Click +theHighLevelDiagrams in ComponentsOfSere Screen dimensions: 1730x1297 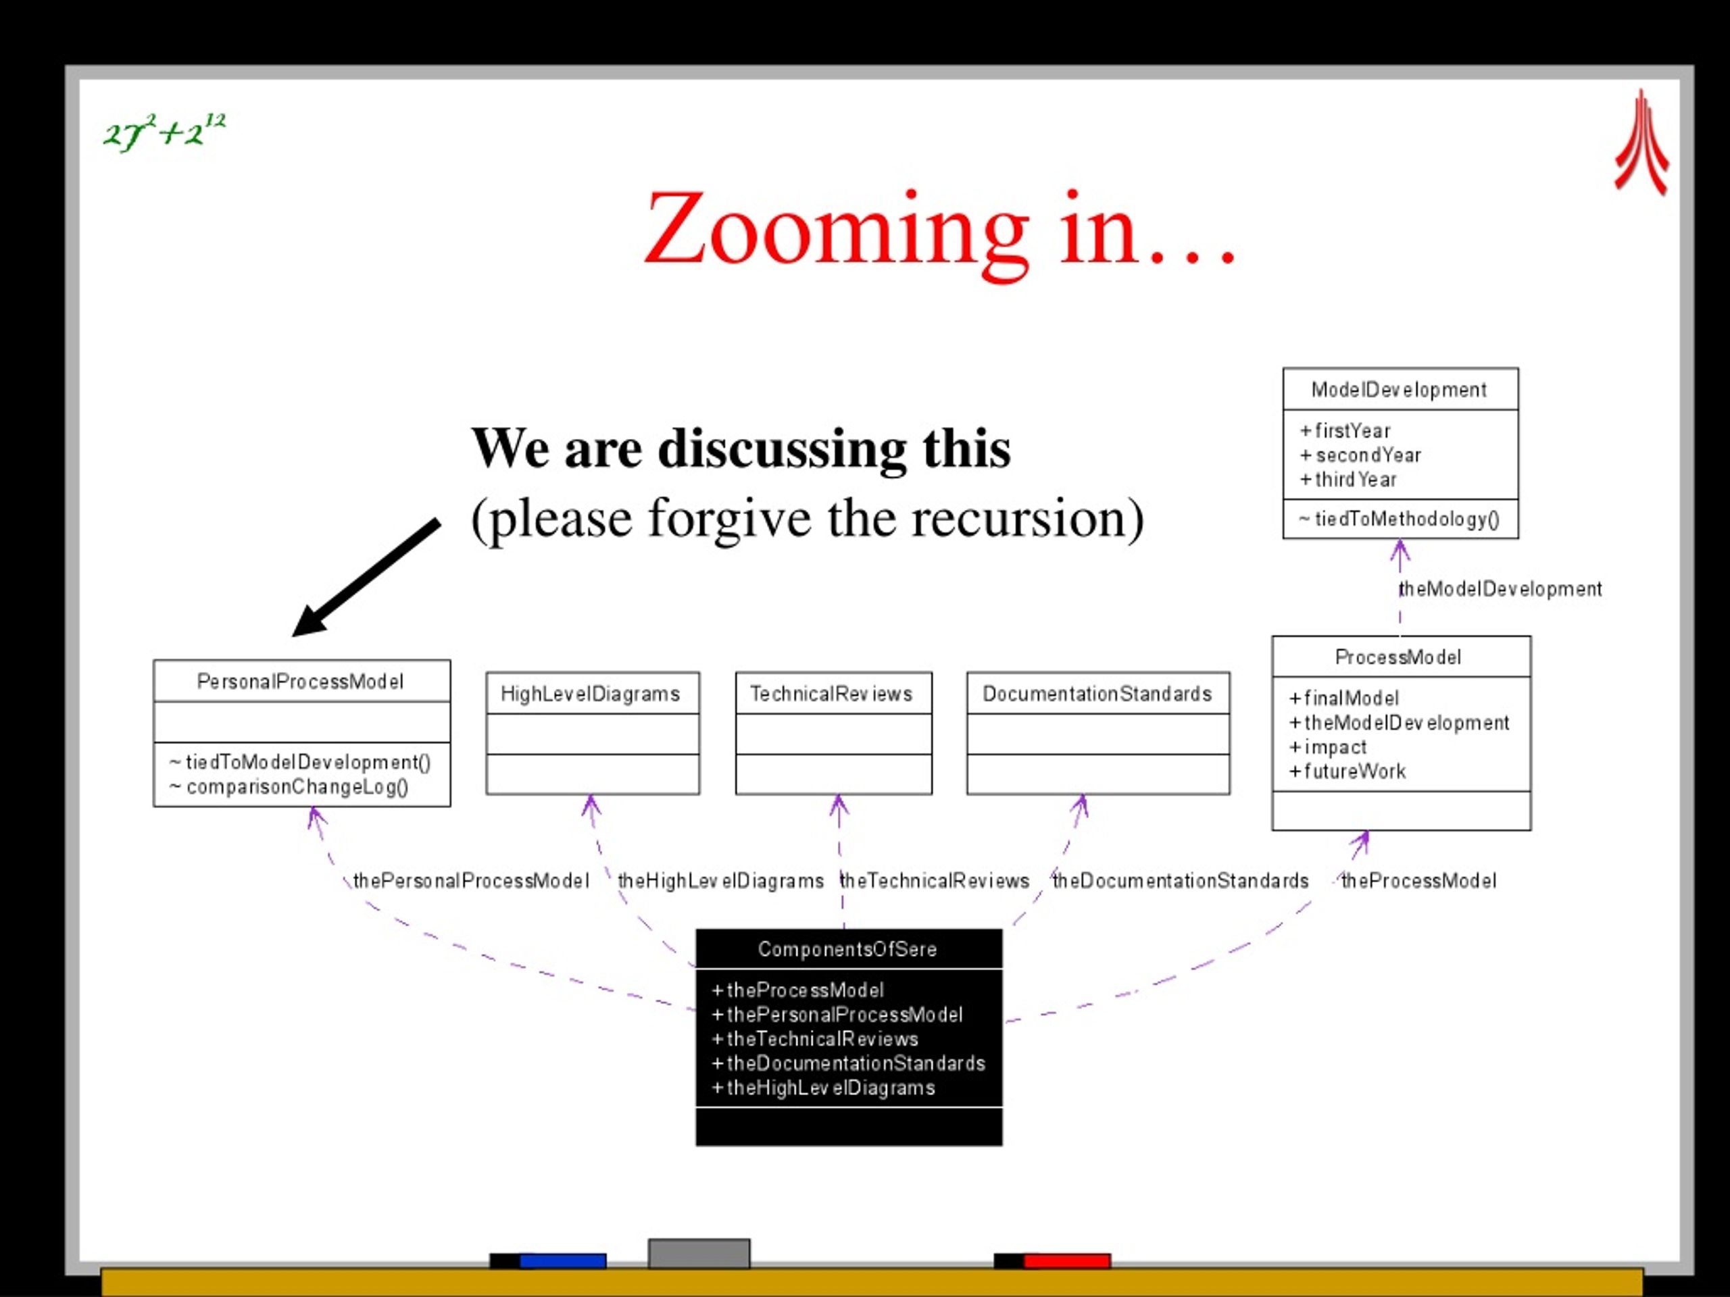(823, 1088)
